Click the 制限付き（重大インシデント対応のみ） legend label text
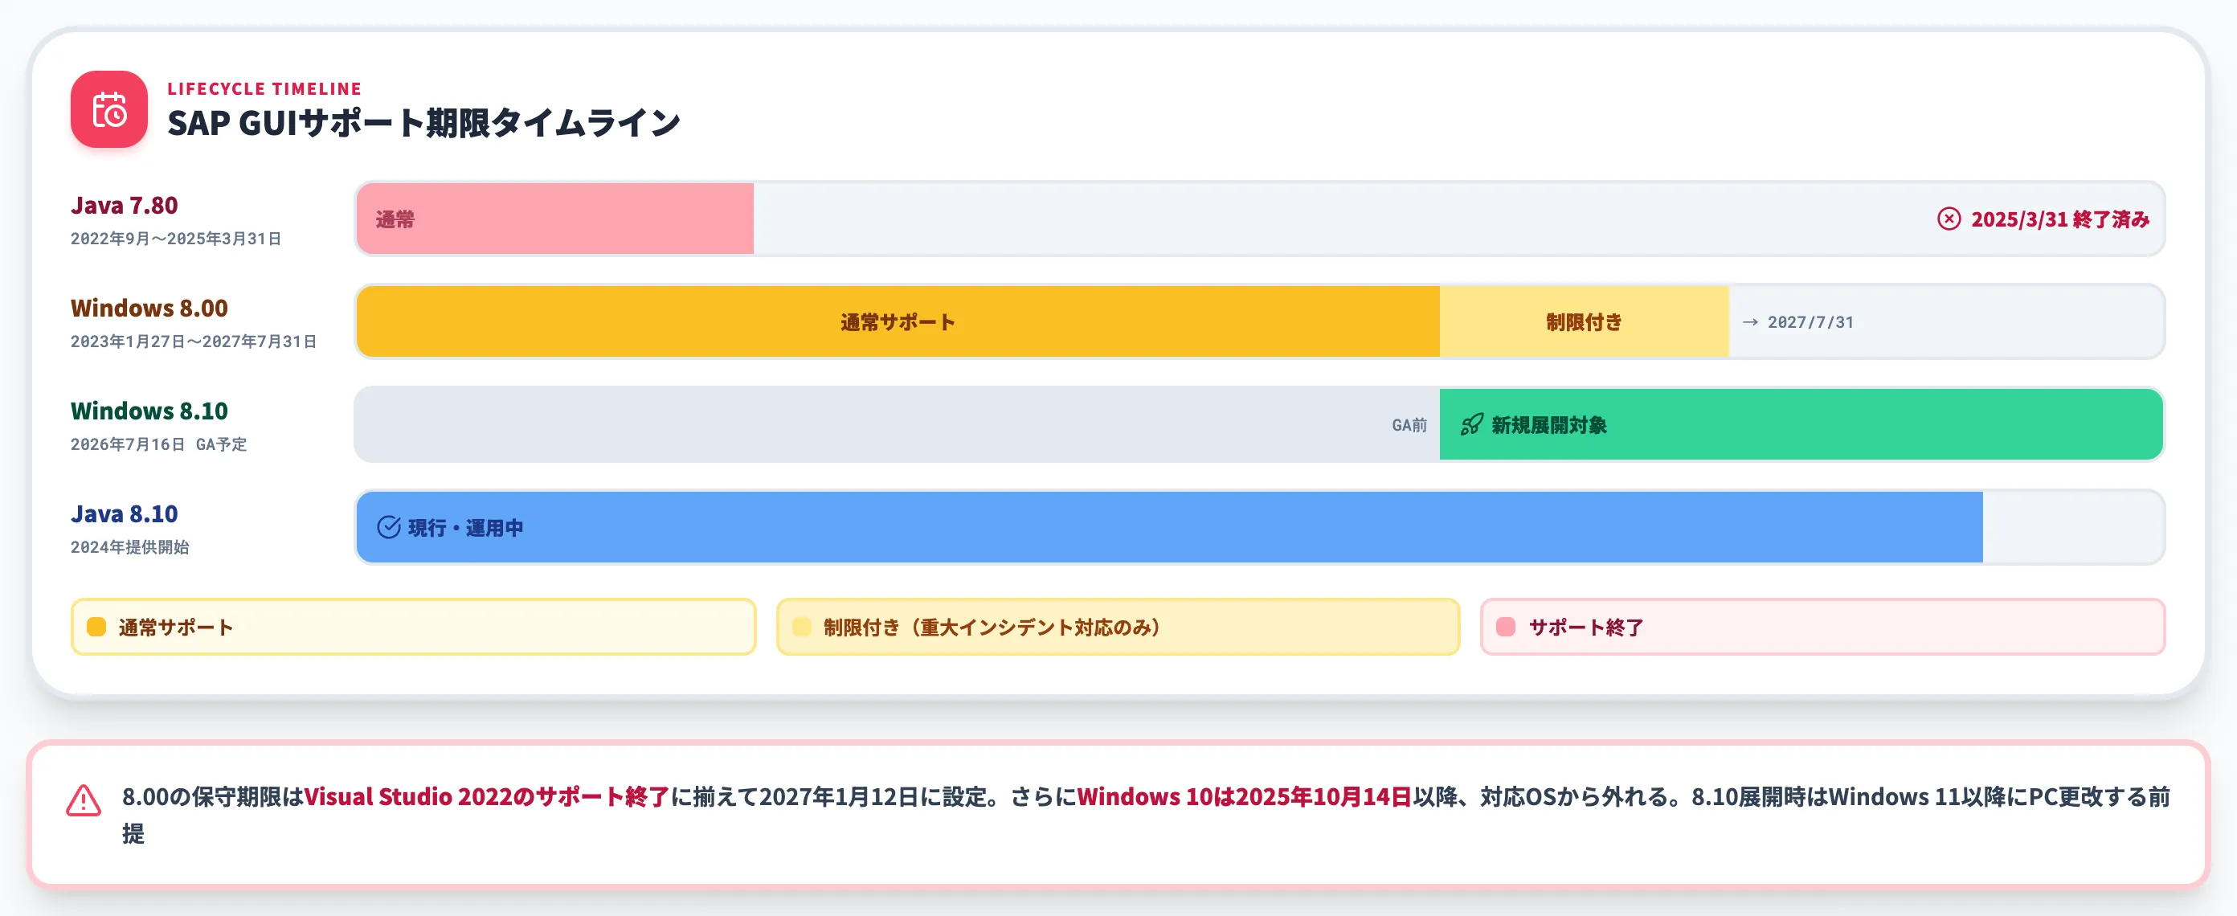The width and height of the screenshot is (2237, 916). pyautogui.click(x=992, y=627)
